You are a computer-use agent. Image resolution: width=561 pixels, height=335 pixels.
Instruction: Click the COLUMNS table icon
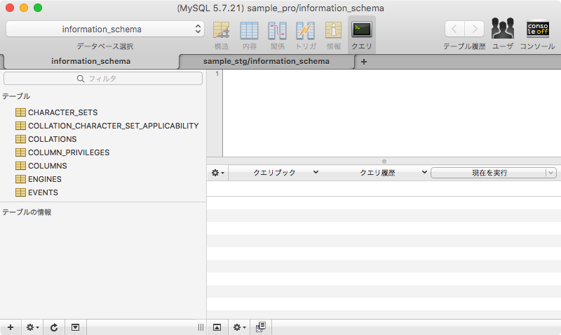[20, 166]
